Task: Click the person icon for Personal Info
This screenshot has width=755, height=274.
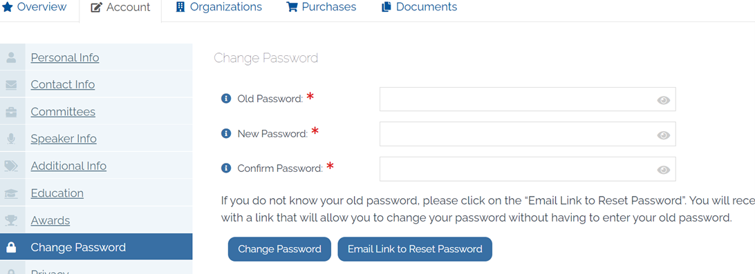Action: (x=11, y=58)
